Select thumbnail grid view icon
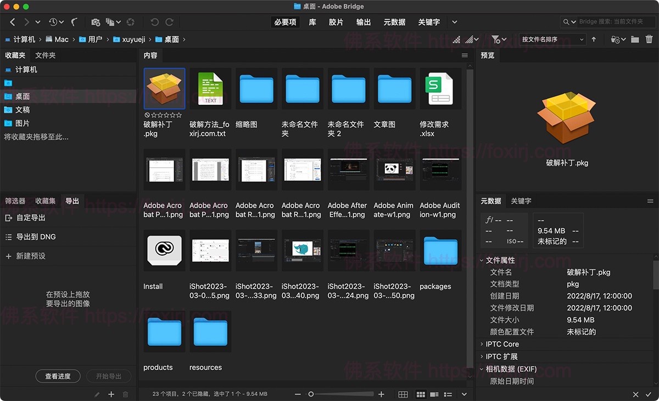 point(421,394)
